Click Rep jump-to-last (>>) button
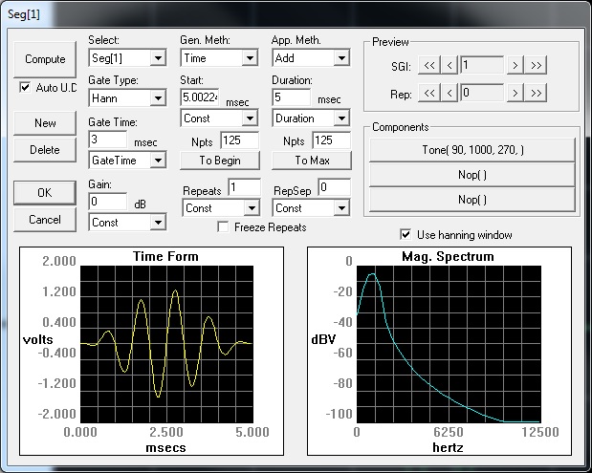 [x=536, y=93]
